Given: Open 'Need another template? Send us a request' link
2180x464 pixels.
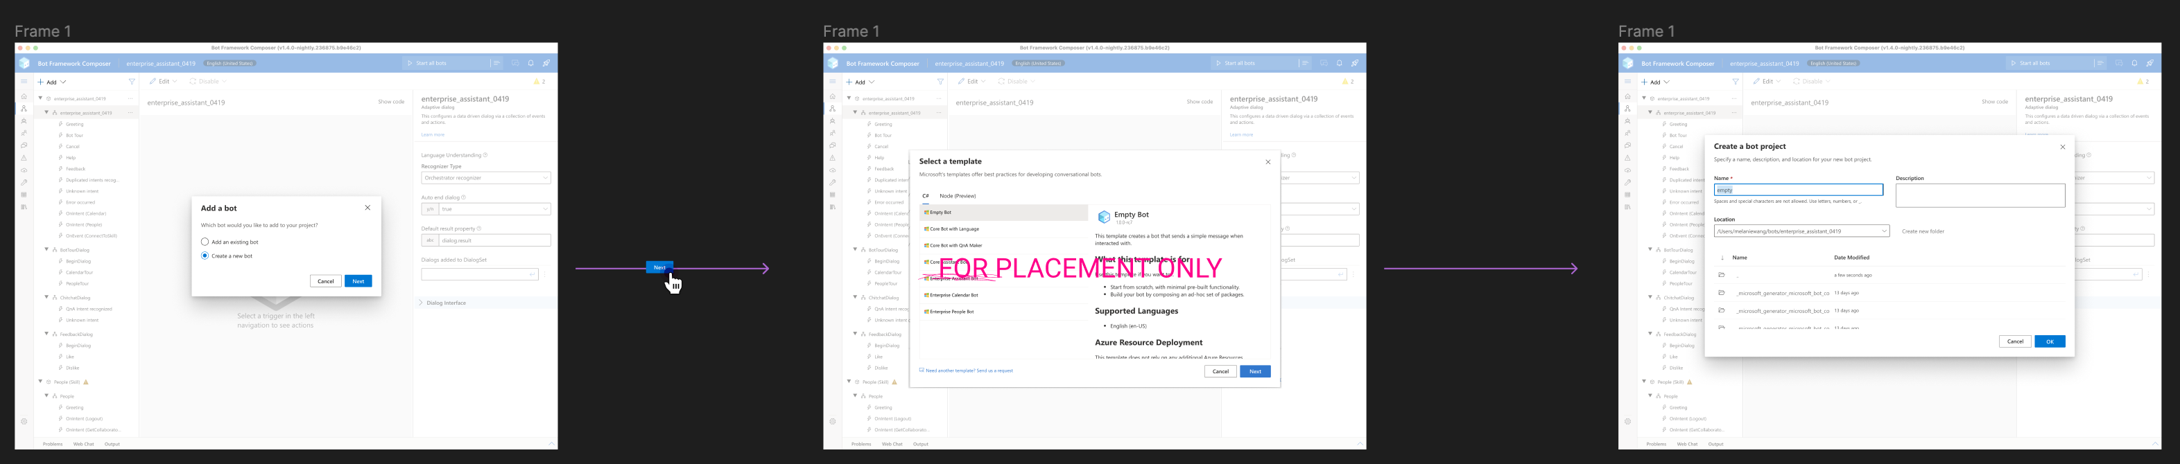Looking at the screenshot, I should pyautogui.click(x=968, y=371).
